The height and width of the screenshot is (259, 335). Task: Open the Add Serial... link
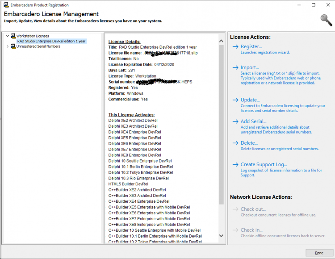[253, 121]
